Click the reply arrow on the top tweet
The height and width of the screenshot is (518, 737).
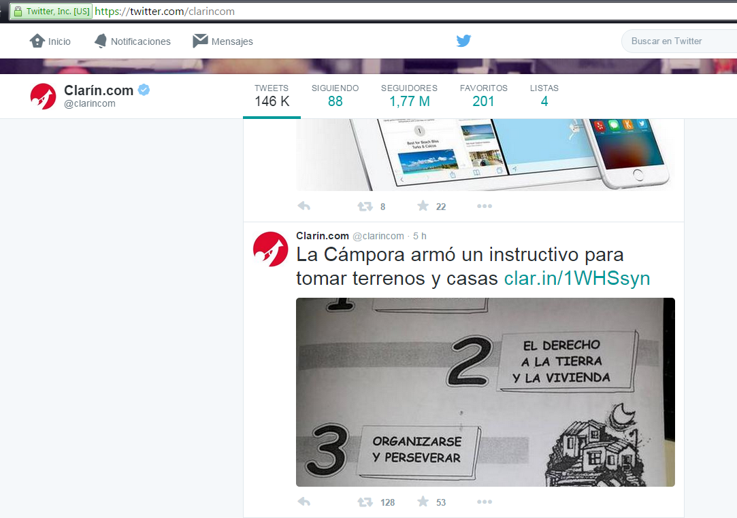(304, 205)
